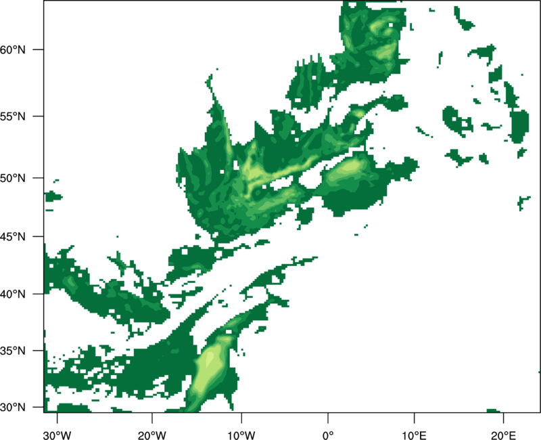The height and width of the screenshot is (440, 541).
Task: Click the 55°N latitude label
Action: [x=13, y=116]
